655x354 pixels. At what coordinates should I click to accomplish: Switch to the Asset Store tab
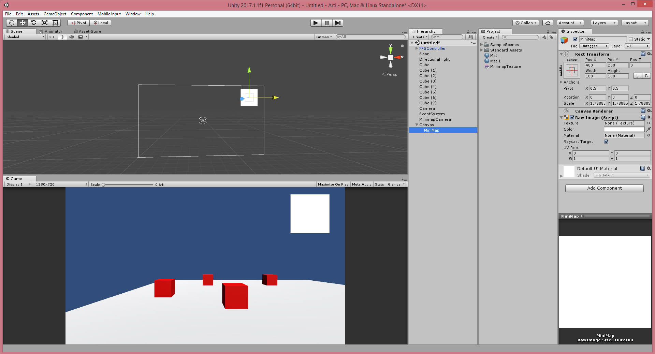[x=88, y=31]
